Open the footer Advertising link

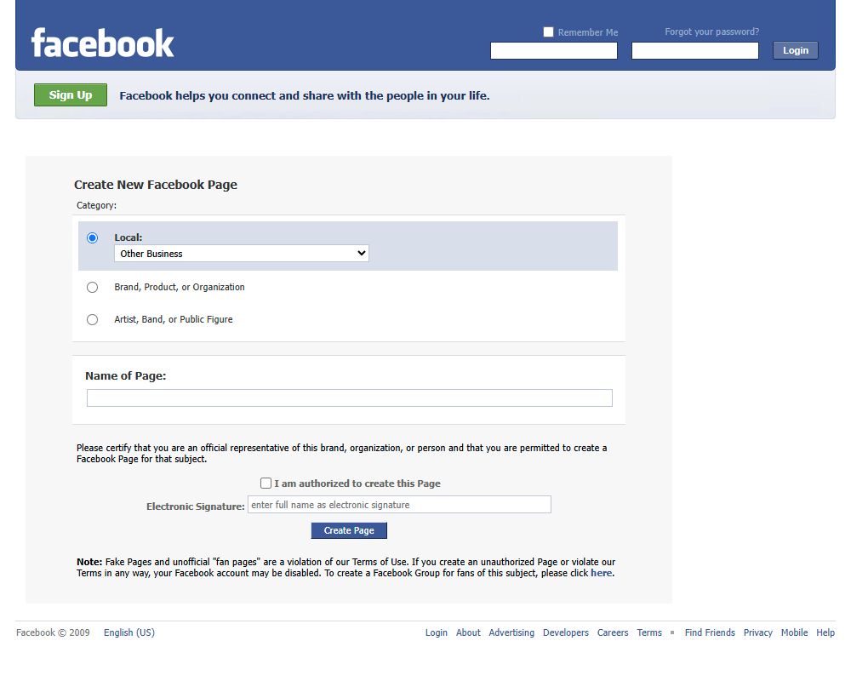[511, 632]
